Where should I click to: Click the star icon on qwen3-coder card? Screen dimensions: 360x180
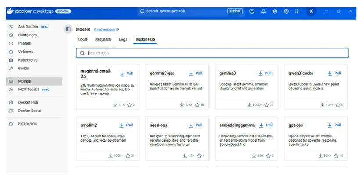[338, 105]
